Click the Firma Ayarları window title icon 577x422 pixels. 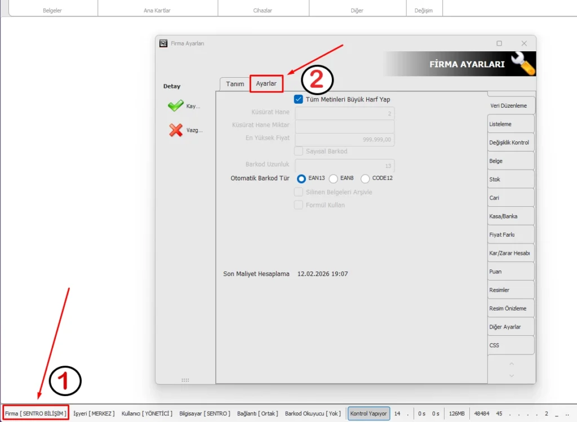(x=163, y=43)
